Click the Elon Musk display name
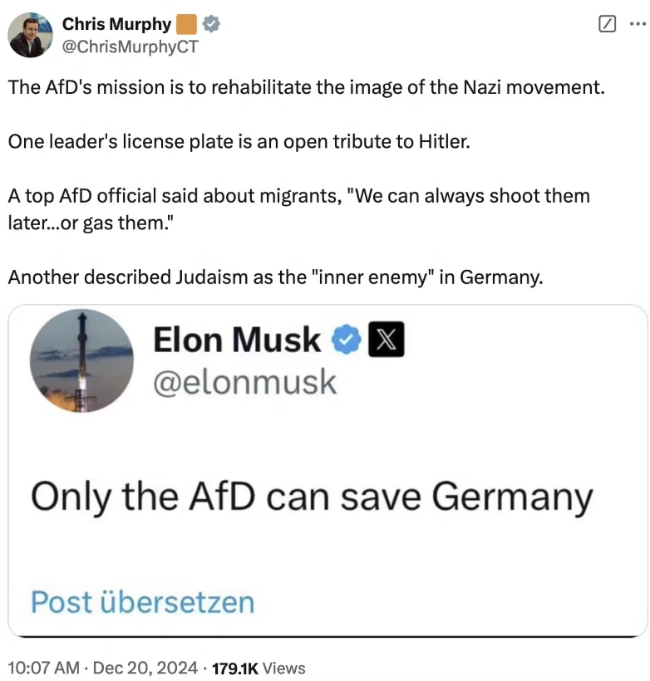 [x=237, y=340]
